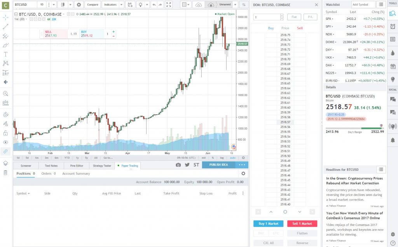Toggle logarithmic scale on the chart
The height and width of the screenshot is (247, 398).
(222, 158)
